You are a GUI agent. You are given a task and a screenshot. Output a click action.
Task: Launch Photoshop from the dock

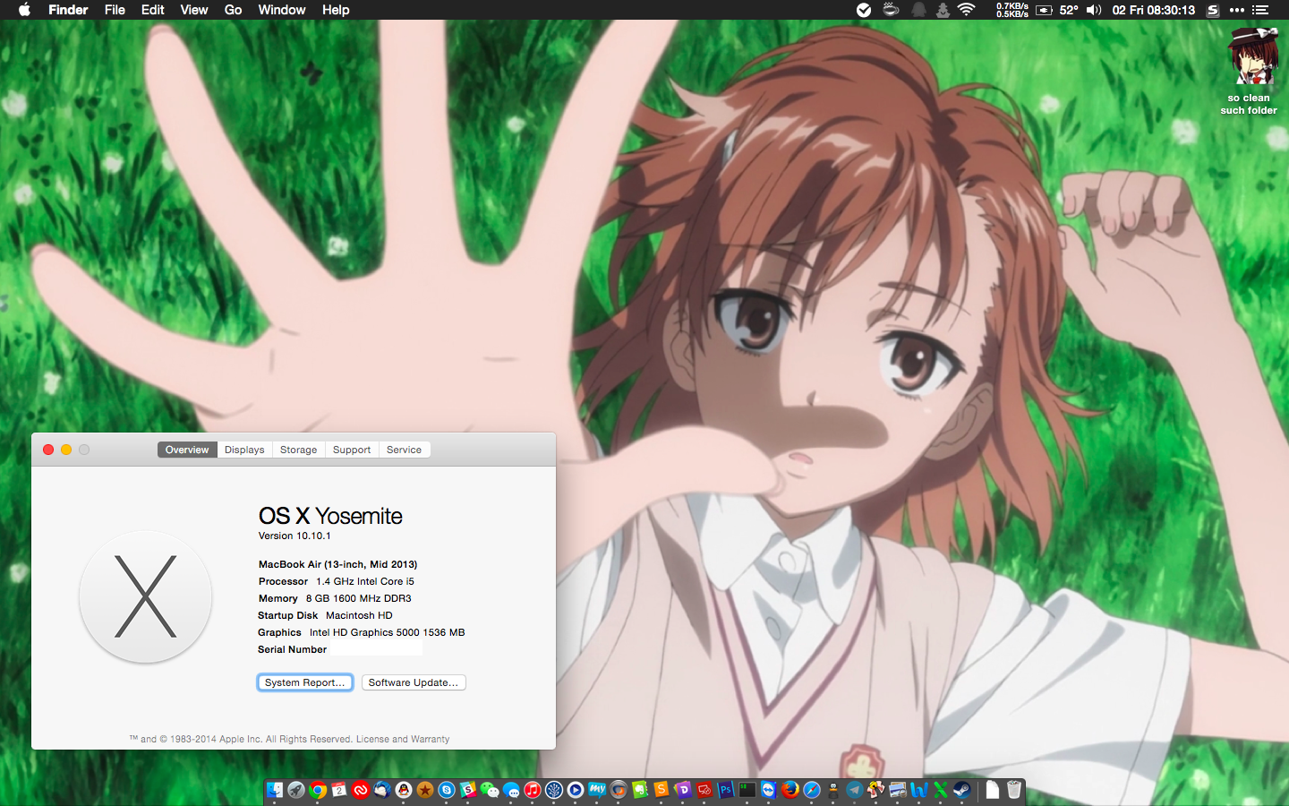pos(725,790)
